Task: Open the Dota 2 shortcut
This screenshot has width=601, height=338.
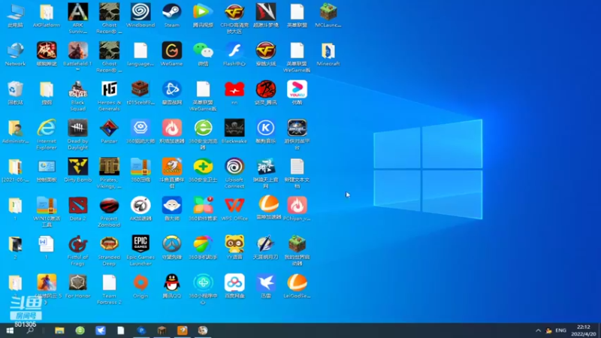Action: (x=78, y=209)
